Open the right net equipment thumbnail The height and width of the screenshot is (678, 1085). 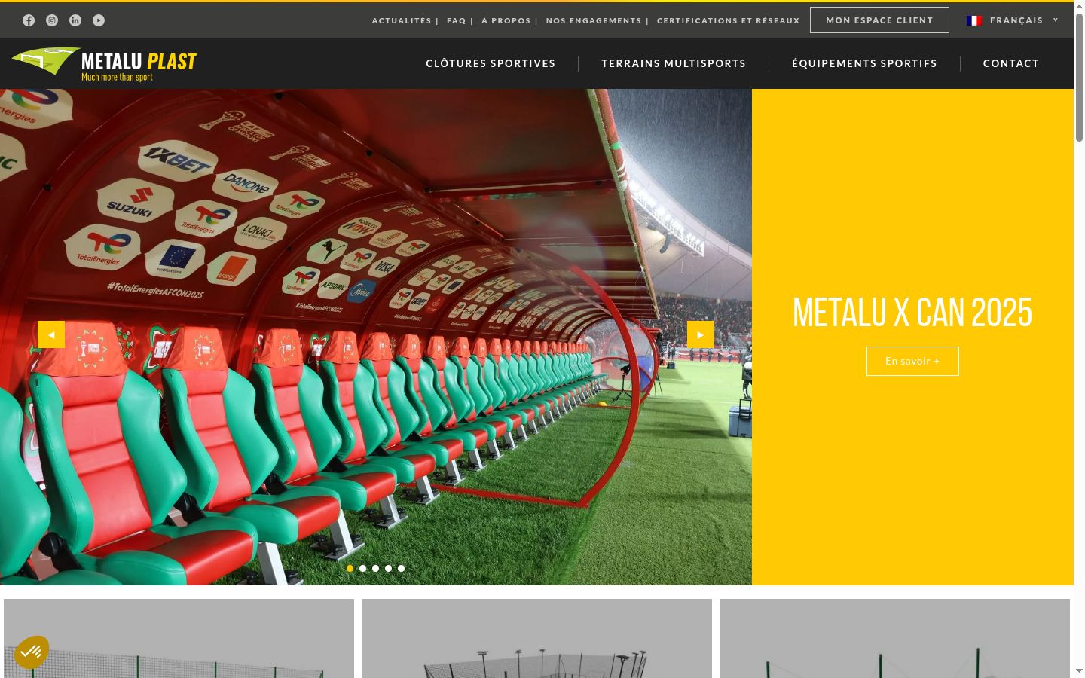tap(894, 638)
